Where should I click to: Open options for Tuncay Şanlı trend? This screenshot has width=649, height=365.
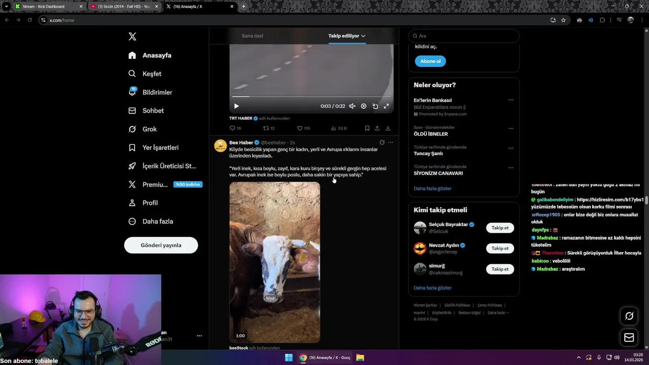(x=511, y=148)
